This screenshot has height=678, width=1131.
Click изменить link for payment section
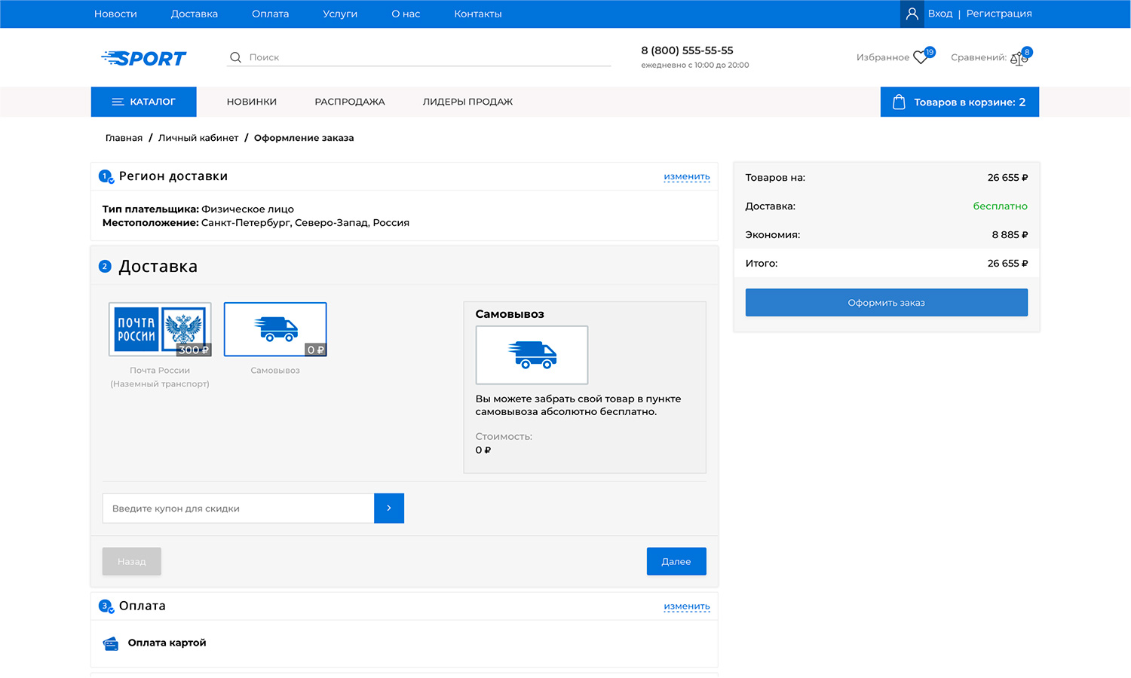pos(686,606)
